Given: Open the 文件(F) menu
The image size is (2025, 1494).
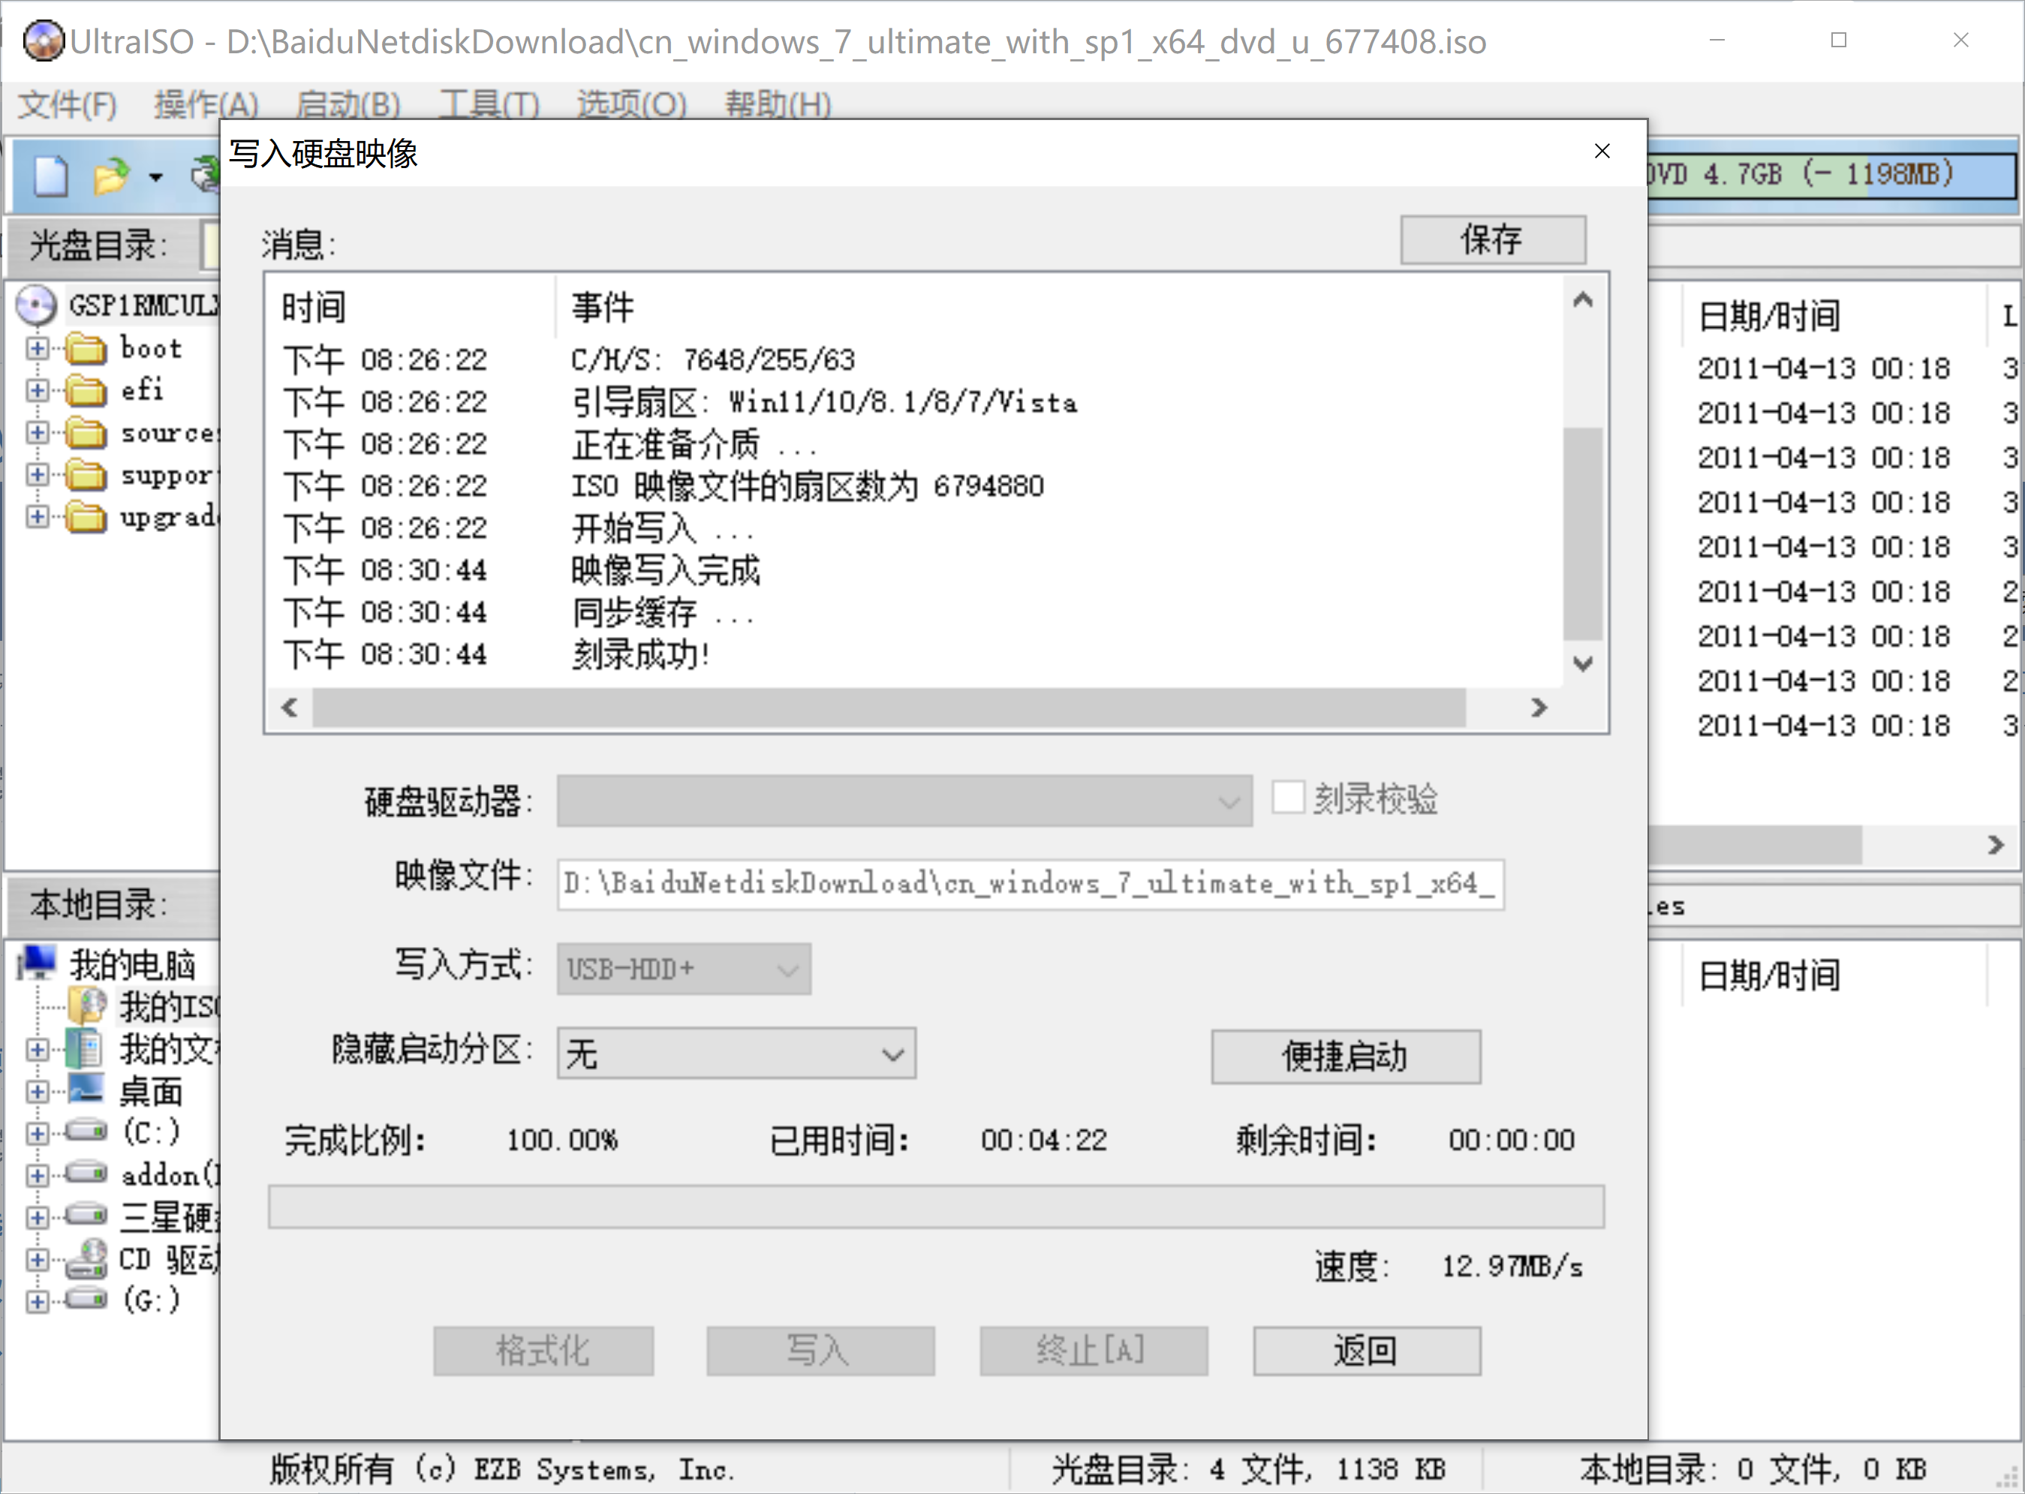Looking at the screenshot, I should tap(68, 104).
